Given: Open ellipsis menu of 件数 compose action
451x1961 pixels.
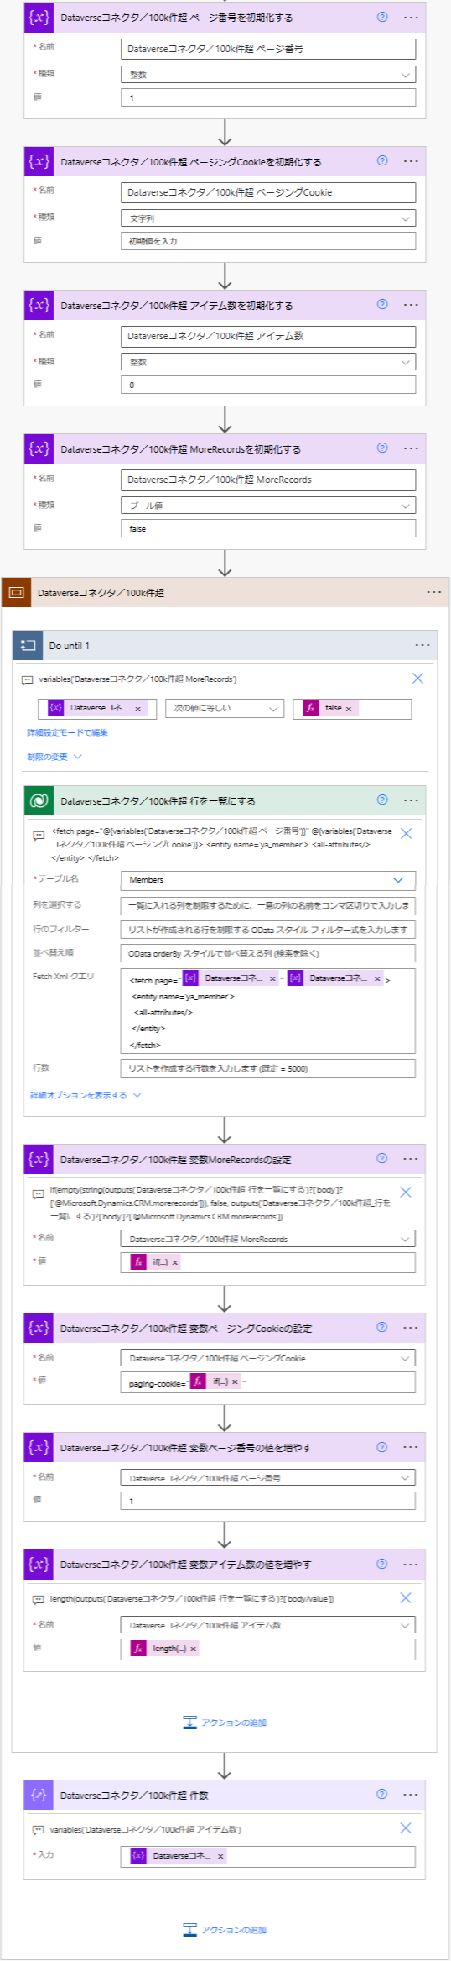Looking at the screenshot, I should (x=411, y=1795).
